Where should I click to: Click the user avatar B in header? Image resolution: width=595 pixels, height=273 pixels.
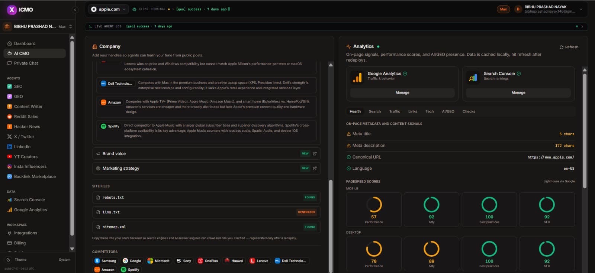(x=518, y=9)
